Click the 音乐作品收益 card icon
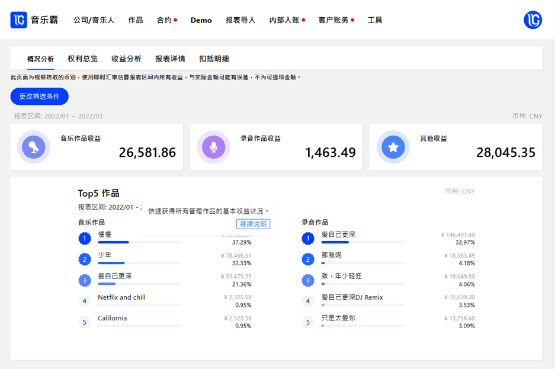Image resolution: width=555 pixels, height=369 pixels. (x=34, y=147)
